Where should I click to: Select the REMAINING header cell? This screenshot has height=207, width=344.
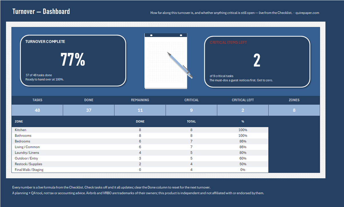[x=140, y=100]
